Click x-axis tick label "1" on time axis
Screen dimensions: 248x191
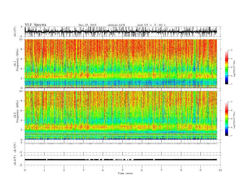point(44,170)
